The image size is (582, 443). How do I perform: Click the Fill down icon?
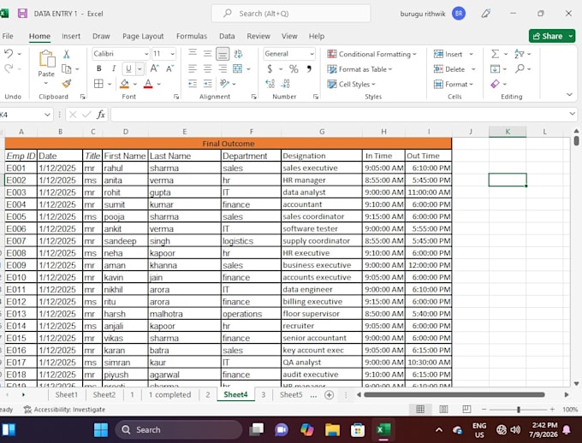496,69
